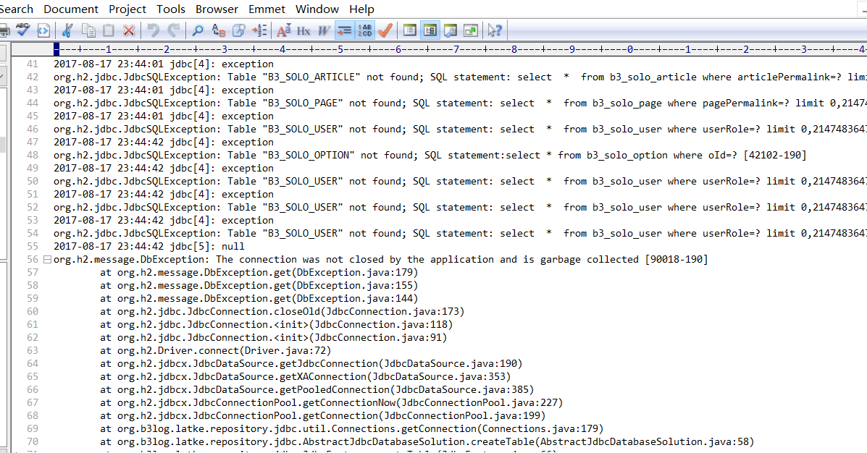The height and width of the screenshot is (453, 867).
Task: Click "(DbException.java:179)" on line 57
Action: click(x=355, y=272)
